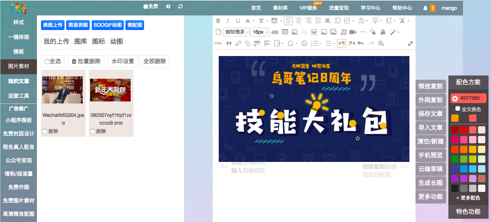491x222 pixels.
Task: Expand the ordered list style dropdown
Action: 320,43
